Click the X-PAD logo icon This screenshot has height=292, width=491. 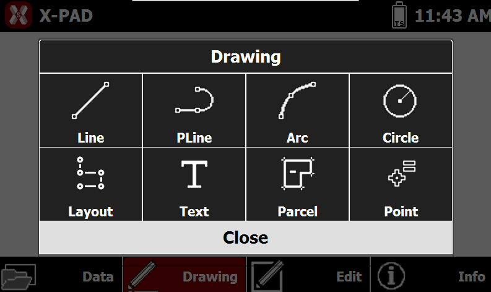[x=18, y=15]
